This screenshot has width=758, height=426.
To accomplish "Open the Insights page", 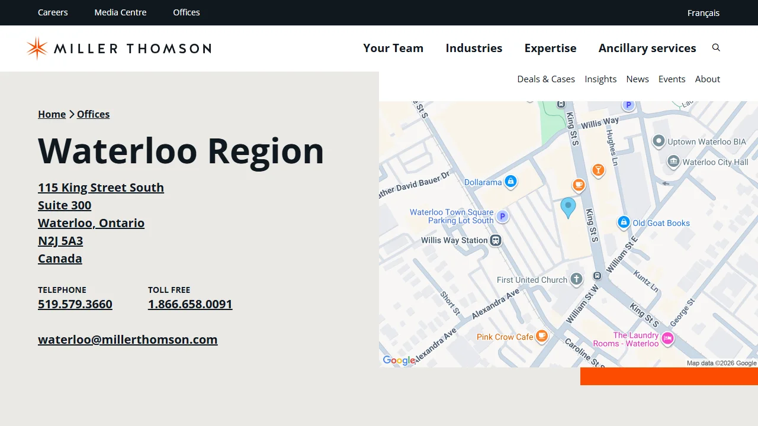I will pos(600,79).
